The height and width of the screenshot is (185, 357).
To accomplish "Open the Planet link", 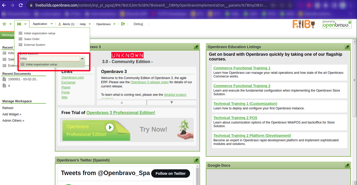I will pyautogui.click(x=66, y=87).
